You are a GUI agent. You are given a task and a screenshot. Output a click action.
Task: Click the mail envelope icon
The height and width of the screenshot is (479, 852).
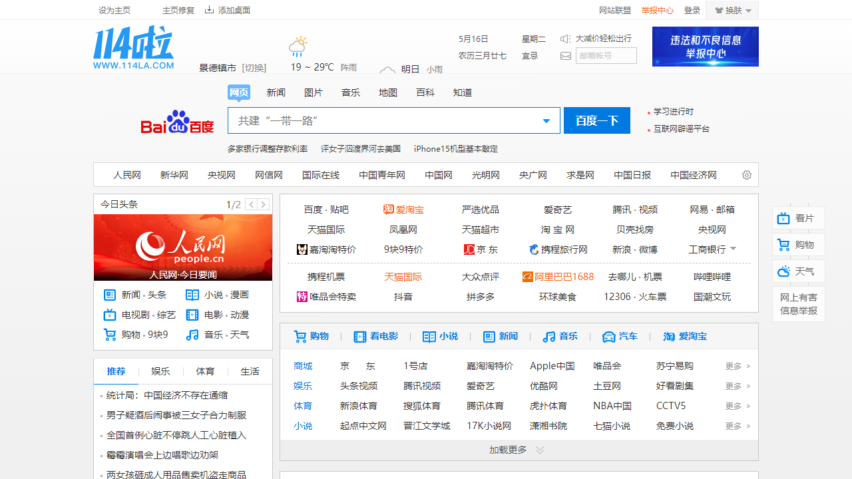pyautogui.click(x=566, y=56)
